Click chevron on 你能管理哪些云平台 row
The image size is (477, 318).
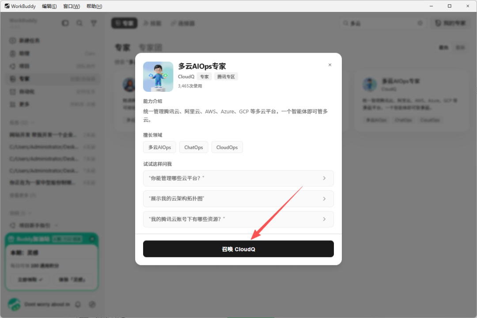click(324, 178)
